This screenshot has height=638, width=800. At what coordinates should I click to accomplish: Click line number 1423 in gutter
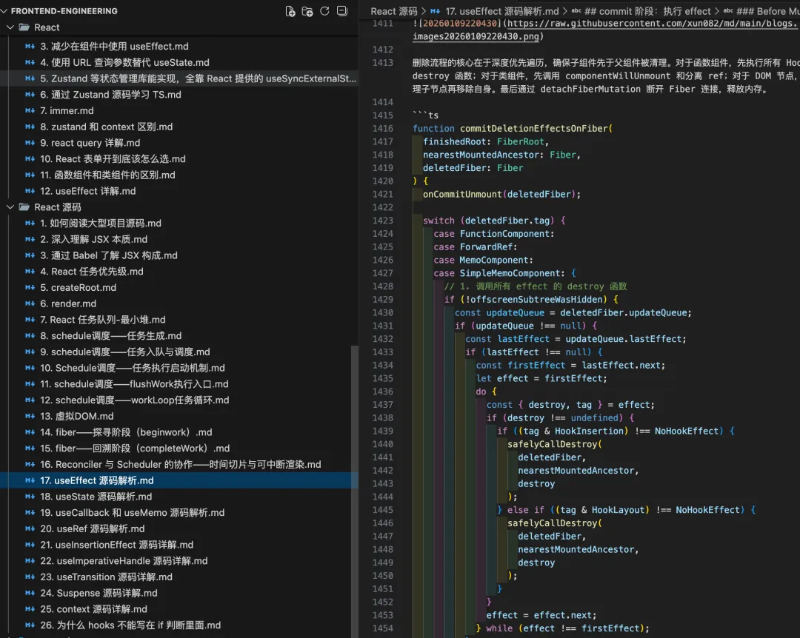pyautogui.click(x=383, y=221)
